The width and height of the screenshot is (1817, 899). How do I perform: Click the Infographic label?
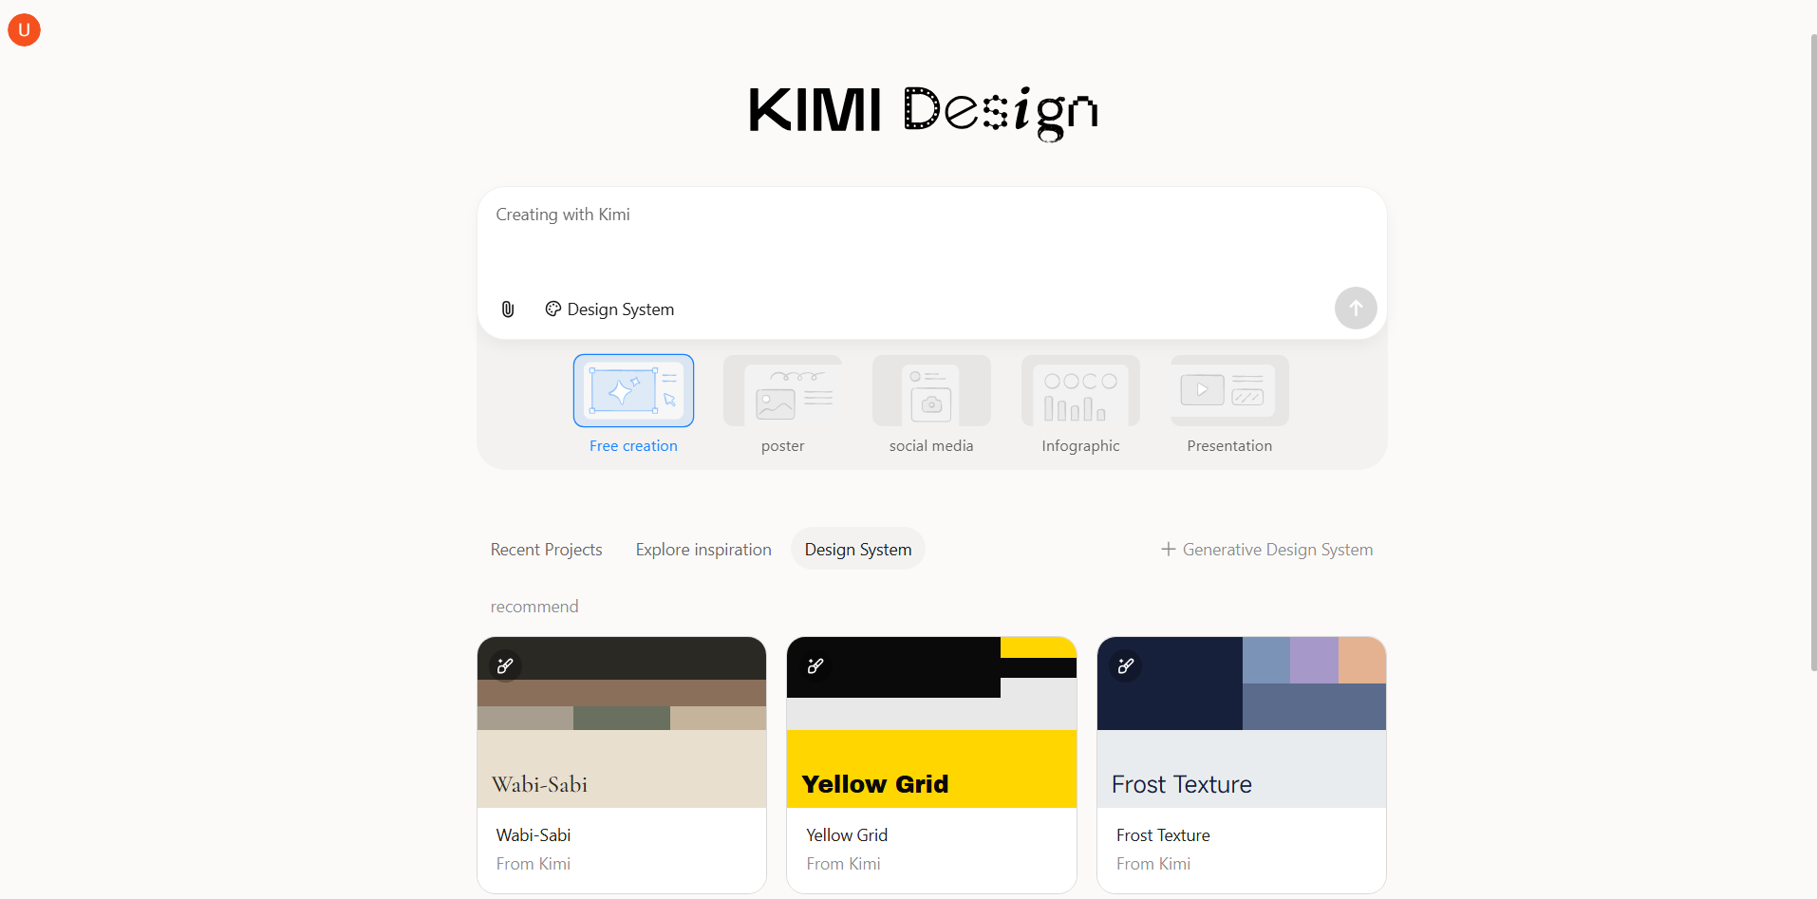pos(1080,445)
